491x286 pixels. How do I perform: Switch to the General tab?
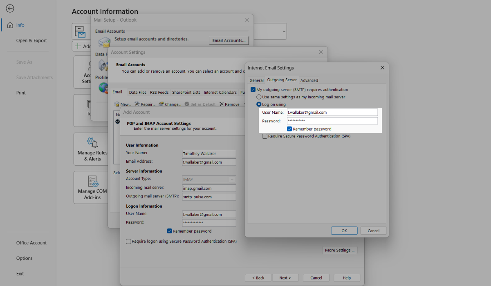(256, 80)
